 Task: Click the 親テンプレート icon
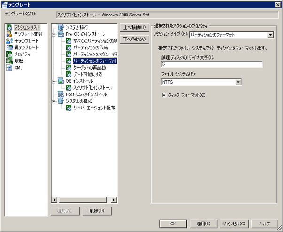(x=9, y=47)
